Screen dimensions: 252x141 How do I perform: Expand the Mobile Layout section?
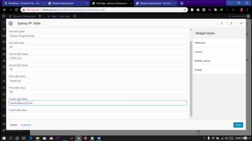tap(219, 61)
